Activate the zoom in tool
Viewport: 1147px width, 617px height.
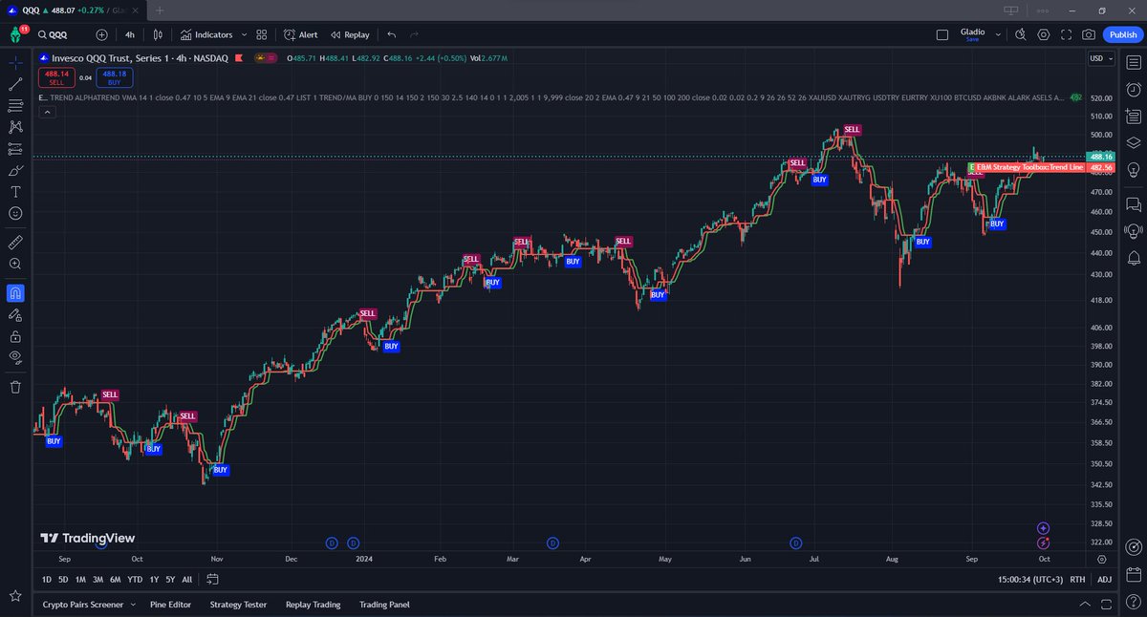15,264
